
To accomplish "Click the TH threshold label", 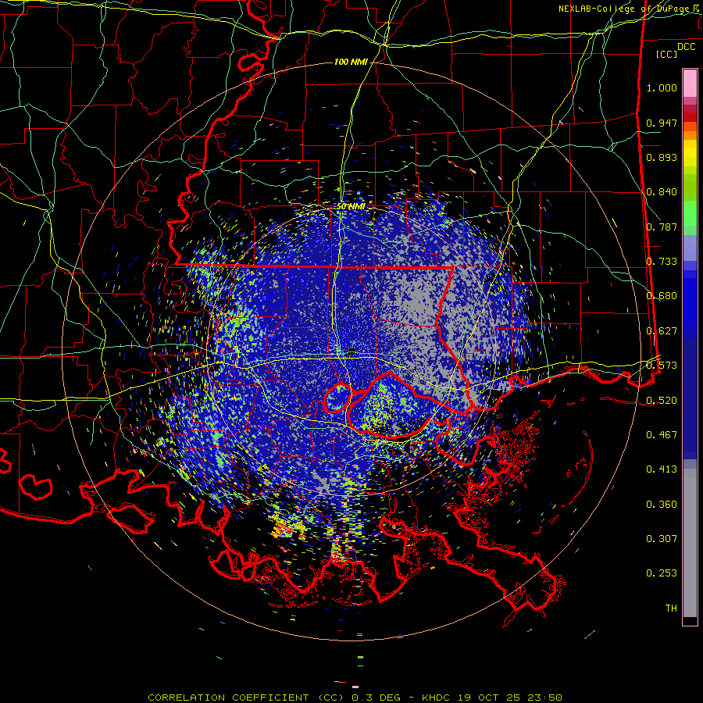I will click(671, 608).
